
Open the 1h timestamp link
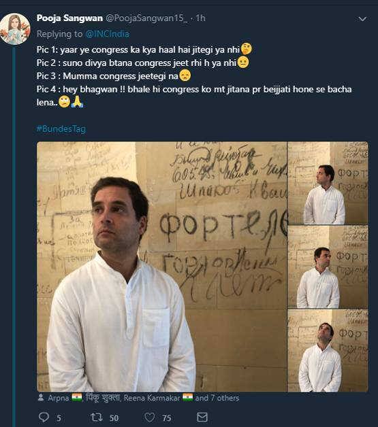click(200, 18)
